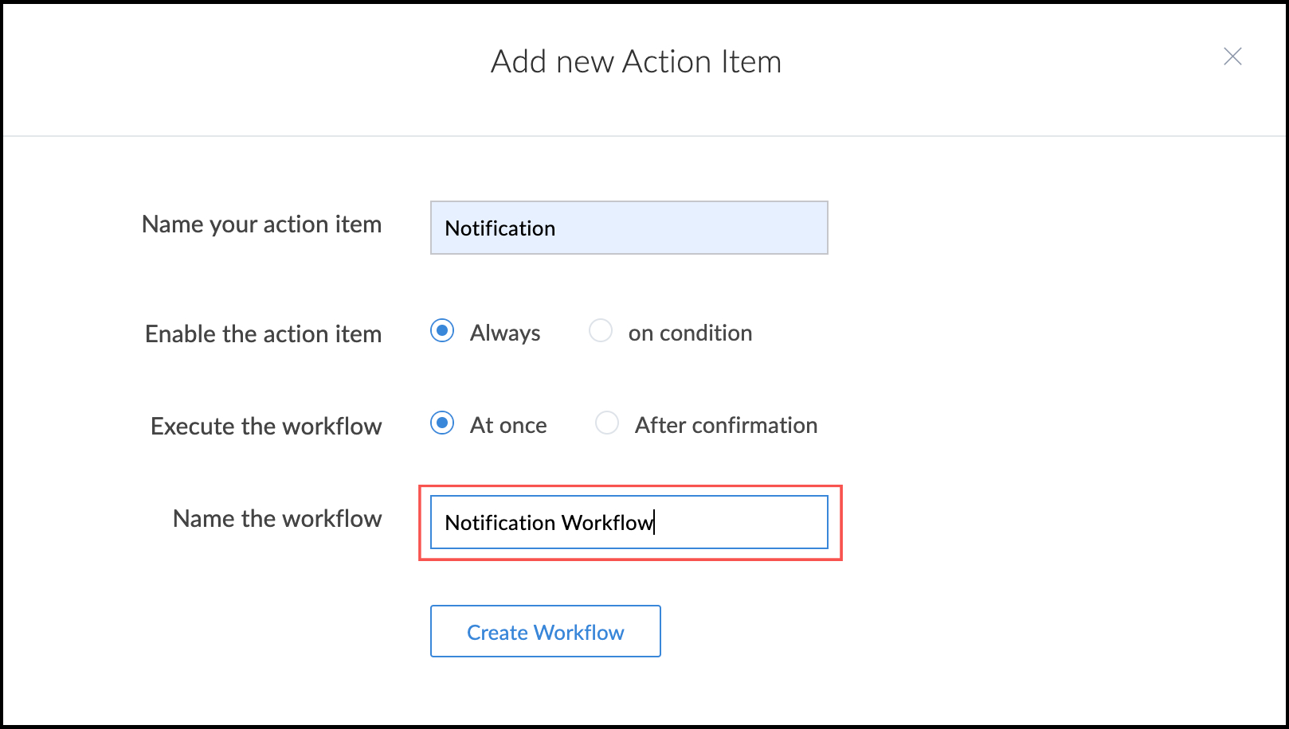
Task: Click blank space right of Create Workflow button
Action: (876, 631)
